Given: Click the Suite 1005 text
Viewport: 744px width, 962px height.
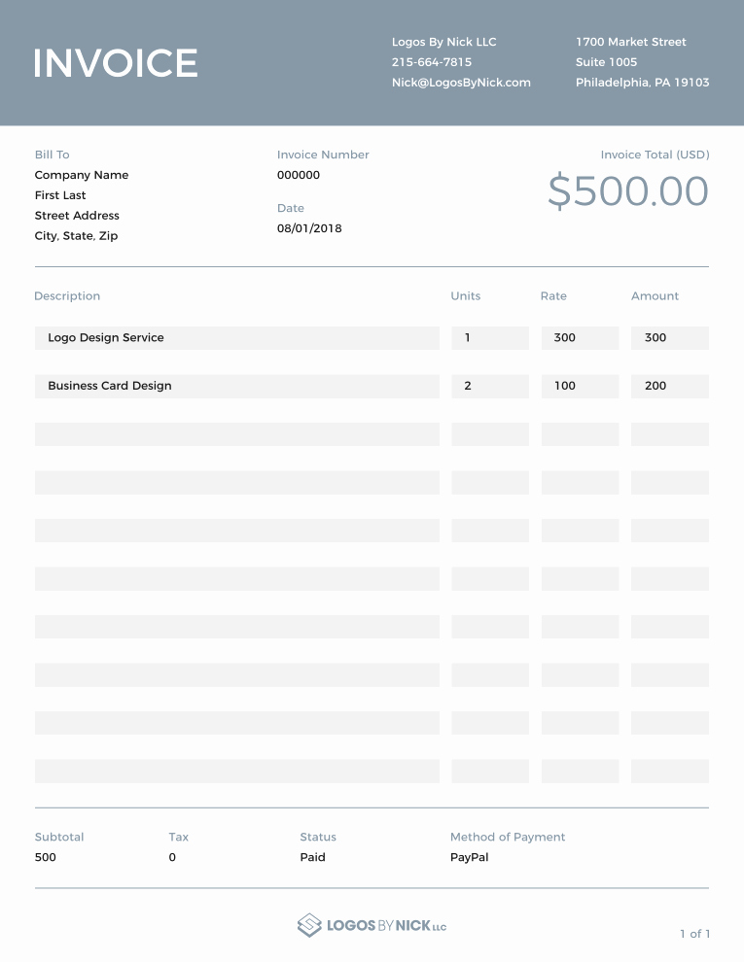Looking at the screenshot, I should 606,62.
